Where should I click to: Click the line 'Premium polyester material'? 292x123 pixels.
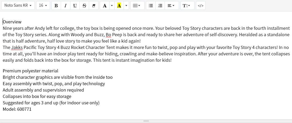coord(31,71)
